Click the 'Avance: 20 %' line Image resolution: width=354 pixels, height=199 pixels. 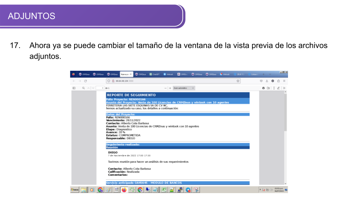pyautogui.click(x=115, y=132)
